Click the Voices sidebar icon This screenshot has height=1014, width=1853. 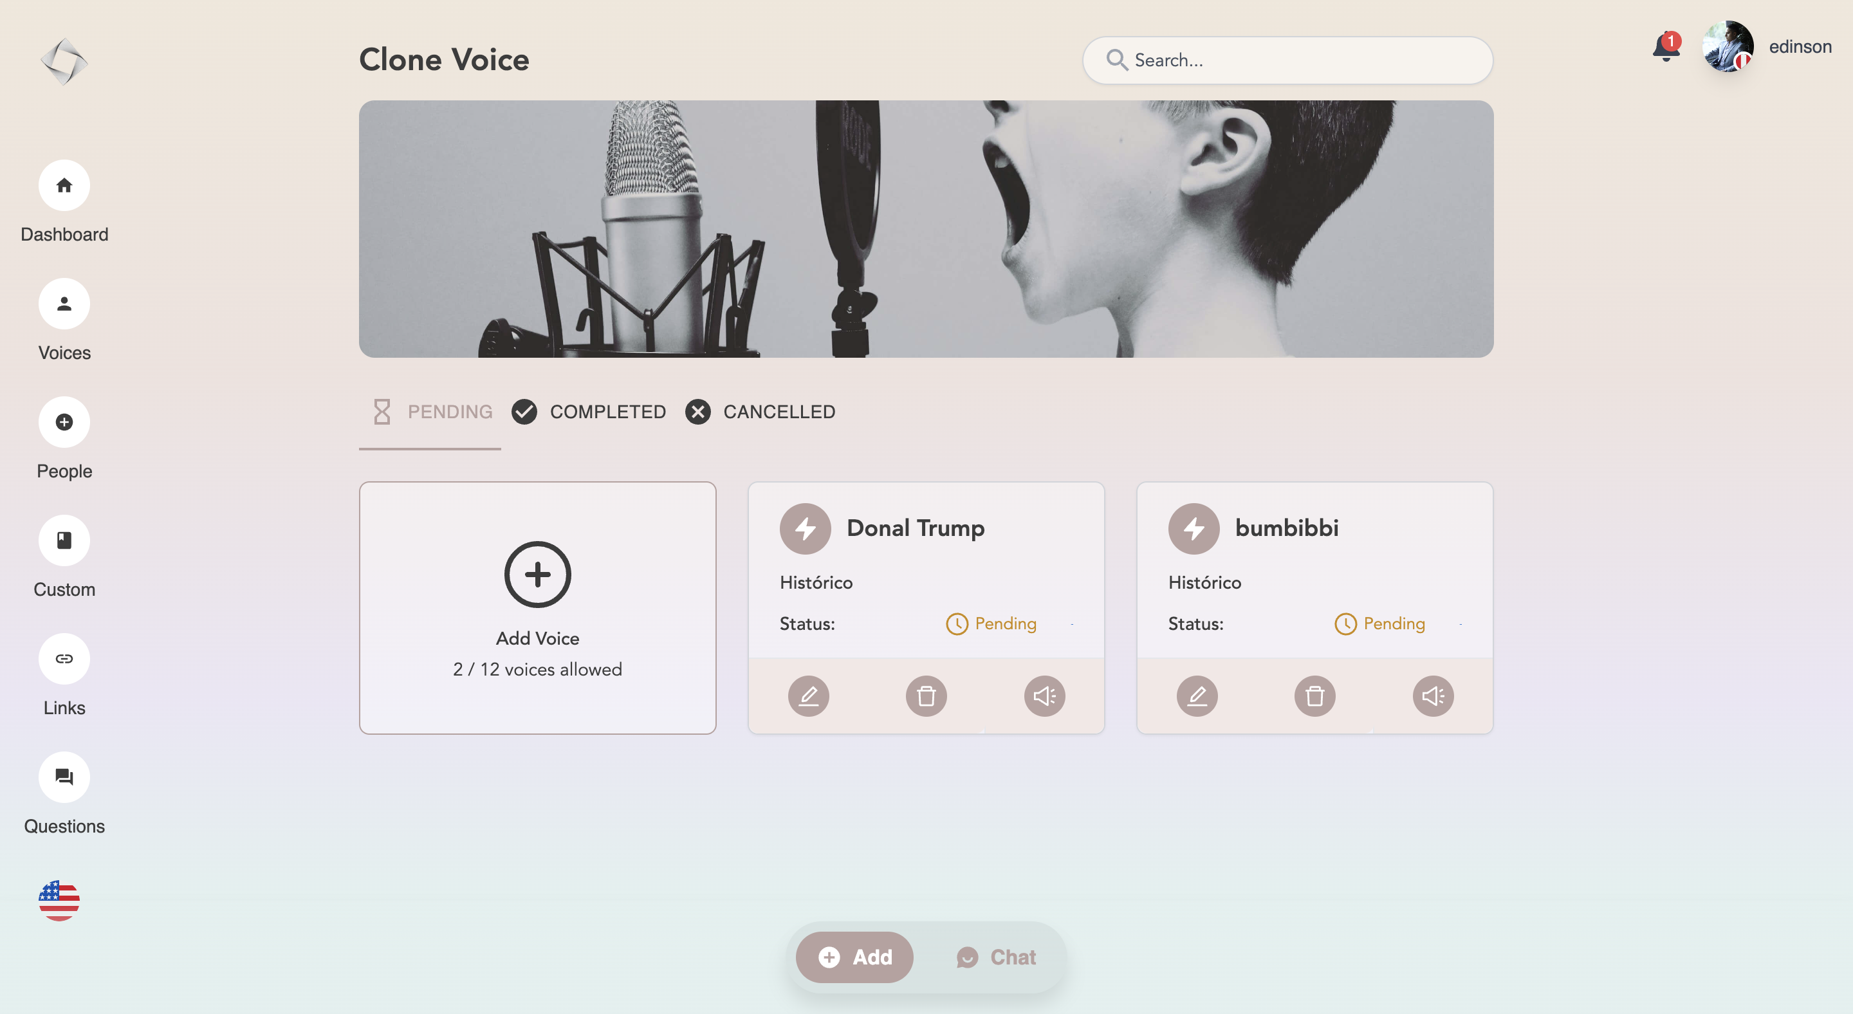(65, 304)
